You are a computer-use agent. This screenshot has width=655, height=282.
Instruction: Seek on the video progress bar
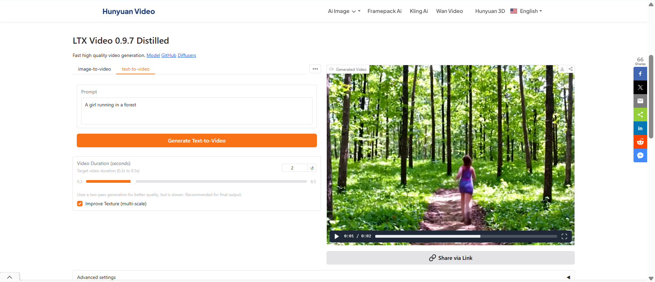(x=466, y=236)
